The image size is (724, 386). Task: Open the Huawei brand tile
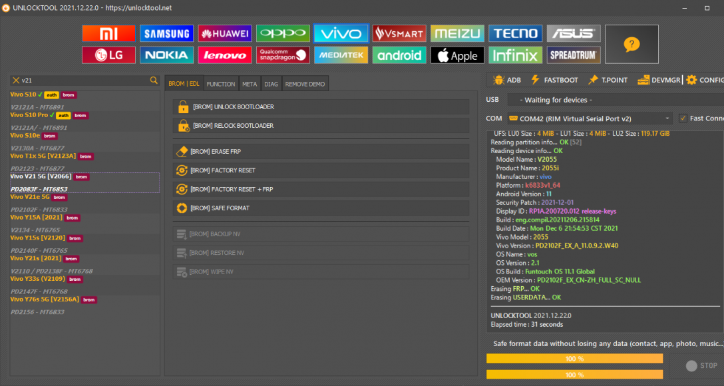point(225,34)
